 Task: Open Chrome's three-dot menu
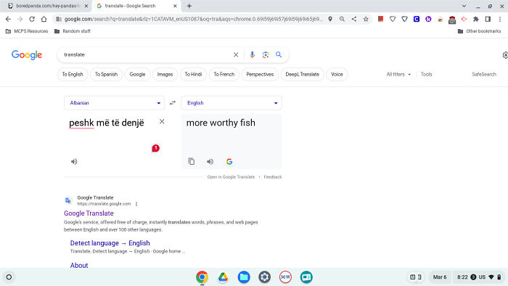[500, 19]
